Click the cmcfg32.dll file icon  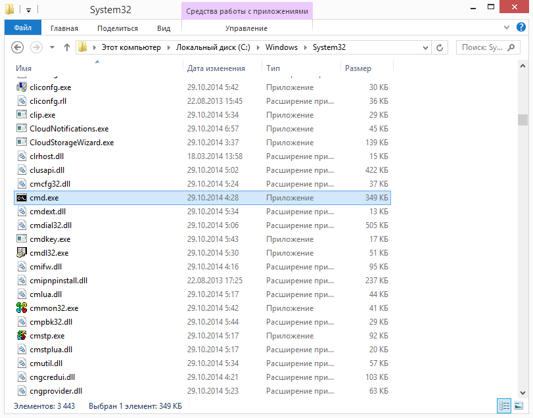tap(22, 183)
